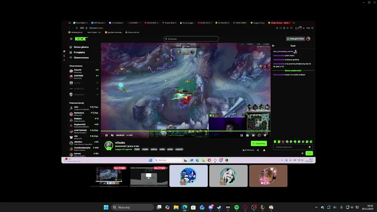The image size is (377, 212).
Task: Open the X icon in browser sidebar
Action: click(x=64, y=56)
